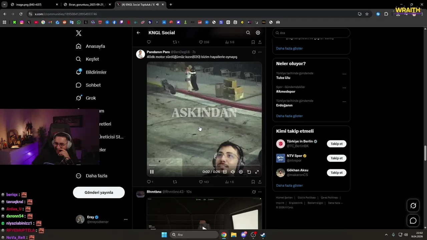Seek using the video progress bar
427x240 pixels.
[x=204, y=165]
